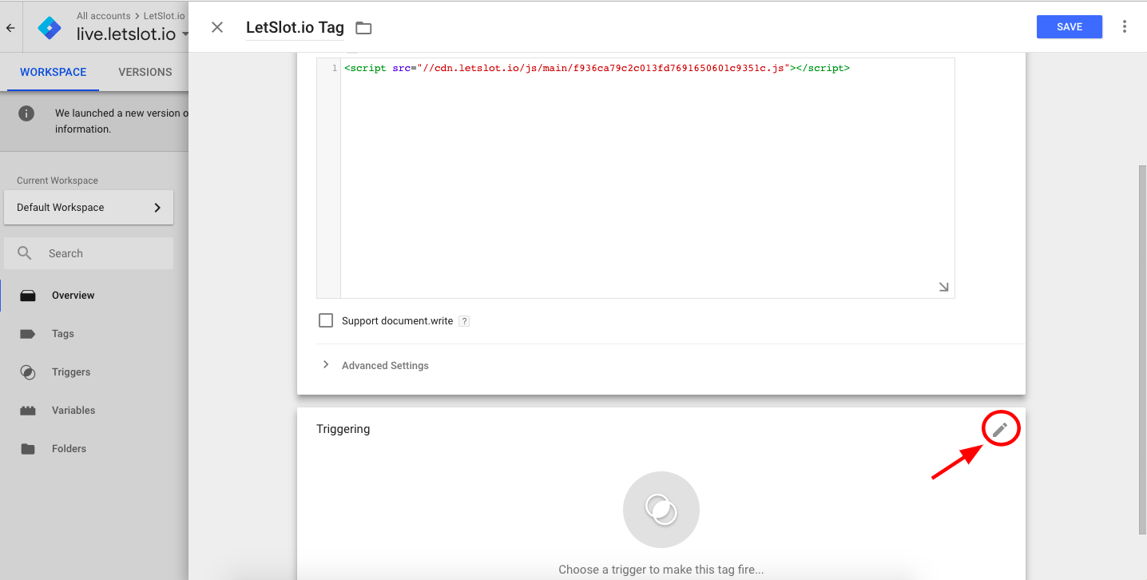This screenshot has width=1147, height=580.
Task: Edit the tag name LetSlot.io Tag
Action: [x=295, y=27]
